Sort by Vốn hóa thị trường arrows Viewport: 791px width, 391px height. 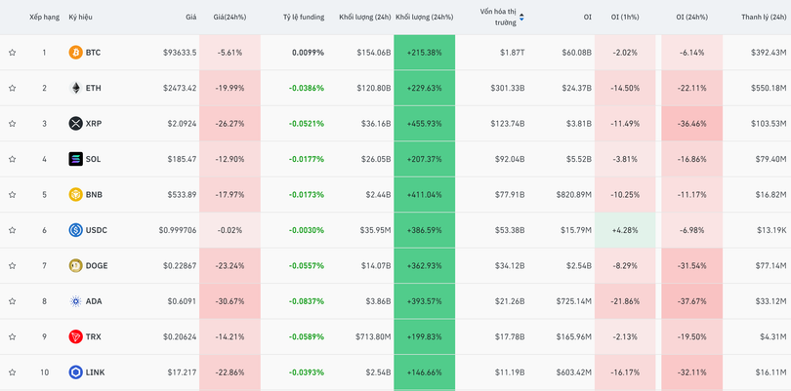(521, 17)
